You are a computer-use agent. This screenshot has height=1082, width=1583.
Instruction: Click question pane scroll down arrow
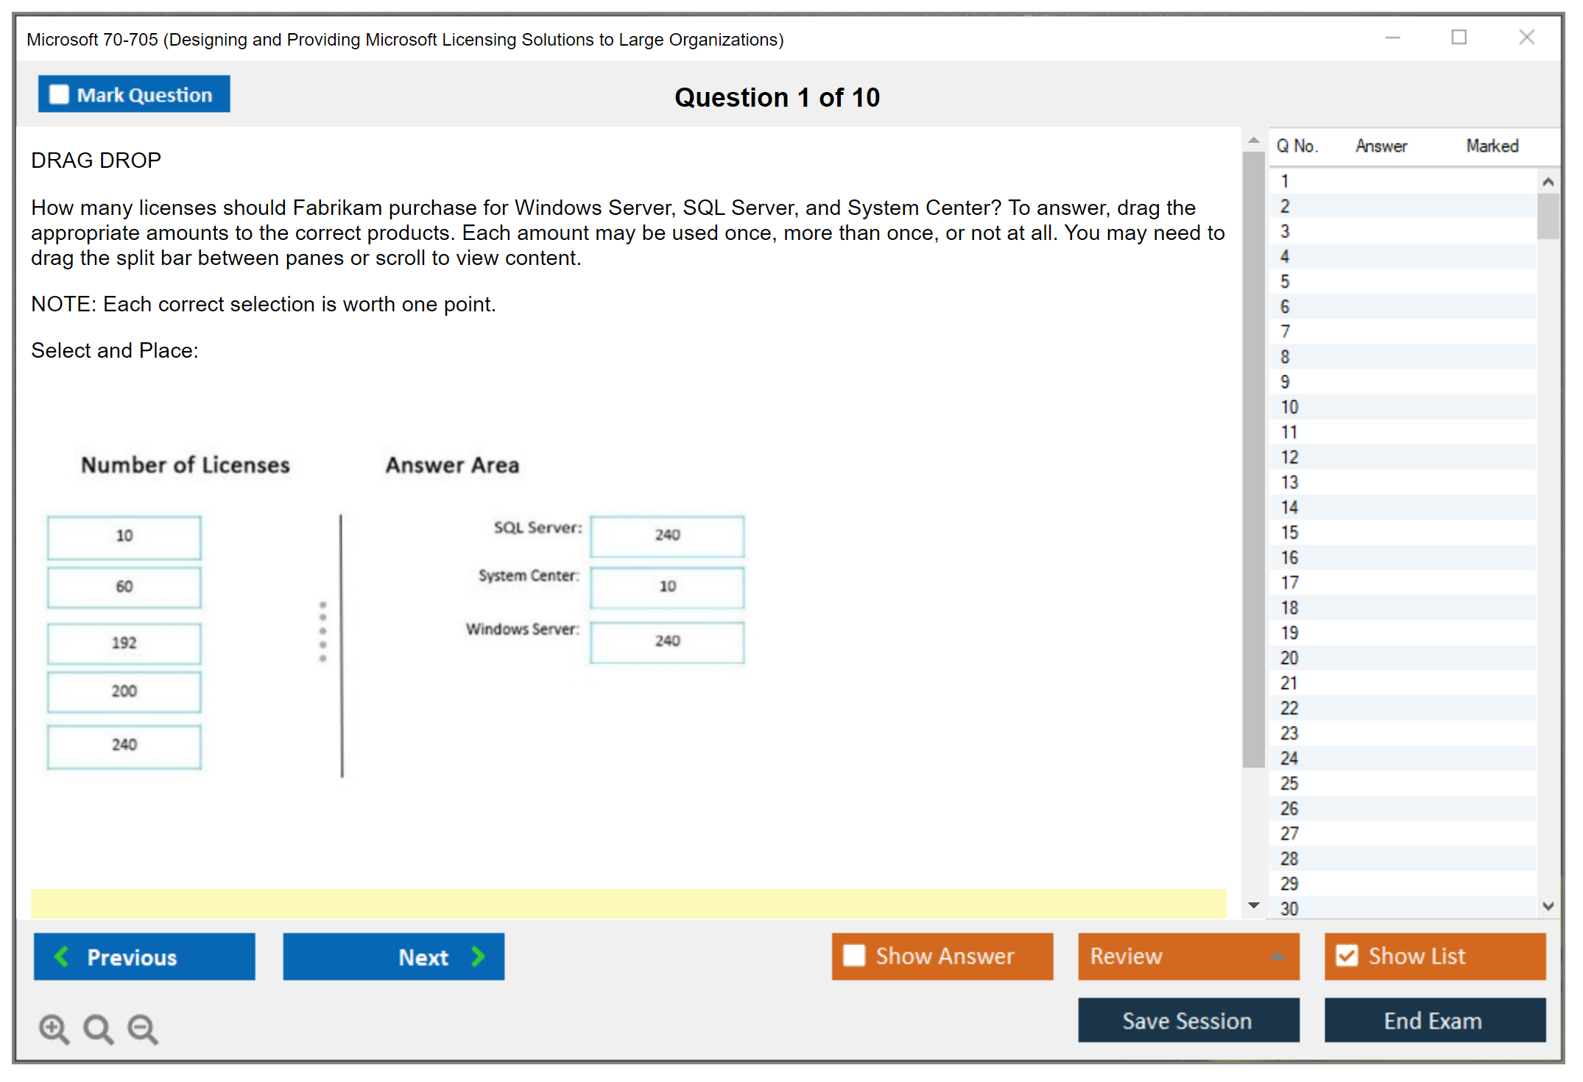pyautogui.click(x=1253, y=905)
